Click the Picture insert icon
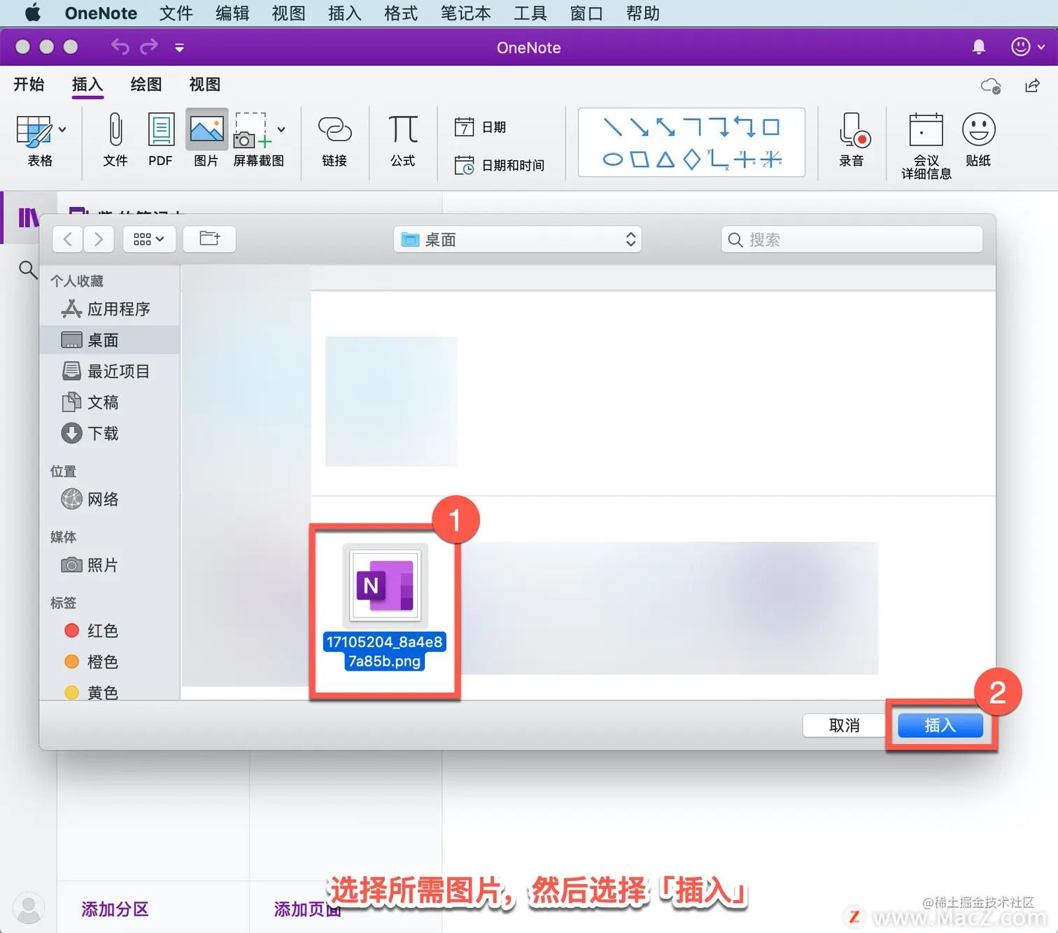This screenshot has height=933, width=1058. 206,130
